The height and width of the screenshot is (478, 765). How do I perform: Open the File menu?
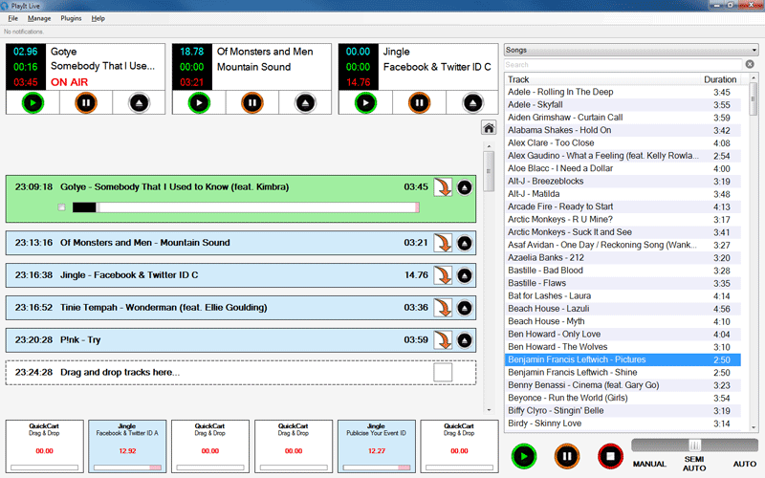12,18
